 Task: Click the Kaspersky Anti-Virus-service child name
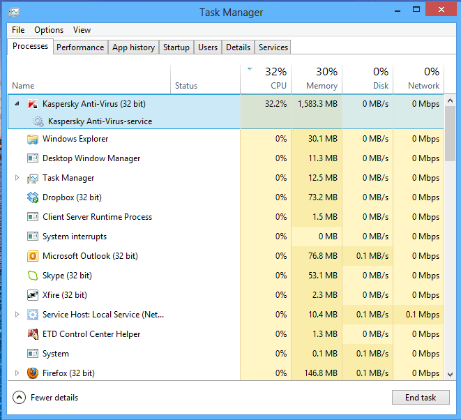(x=100, y=121)
